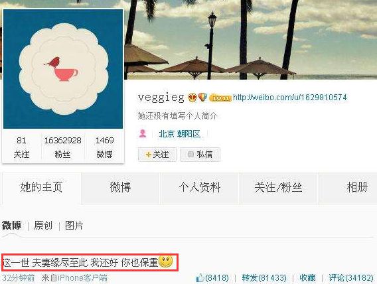
Task: View the 1469 微博 posts count
Action: [105, 147]
